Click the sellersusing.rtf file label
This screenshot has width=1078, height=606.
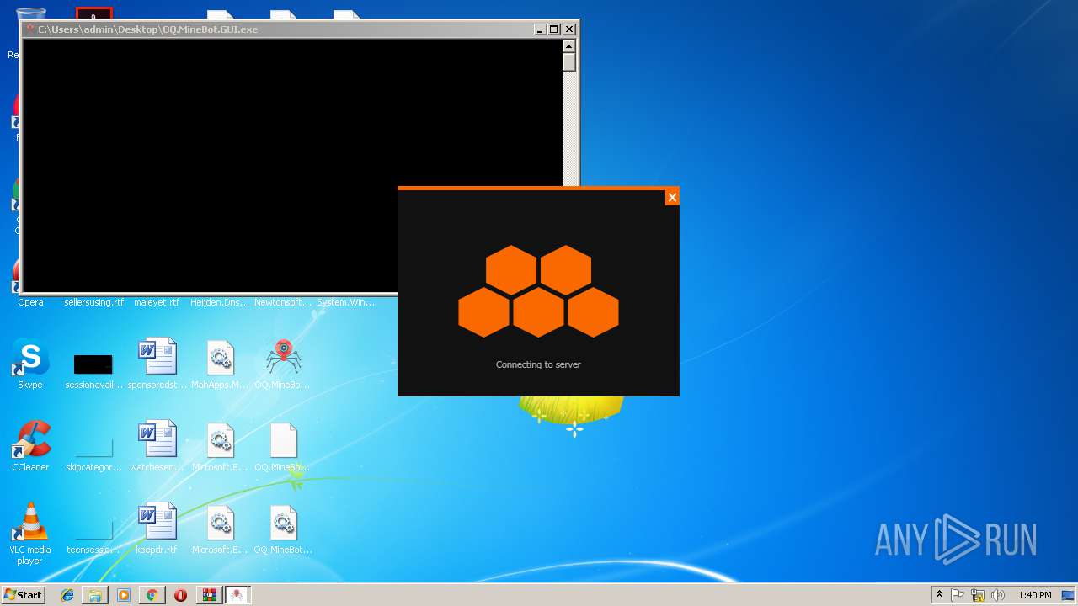coord(93,302)
